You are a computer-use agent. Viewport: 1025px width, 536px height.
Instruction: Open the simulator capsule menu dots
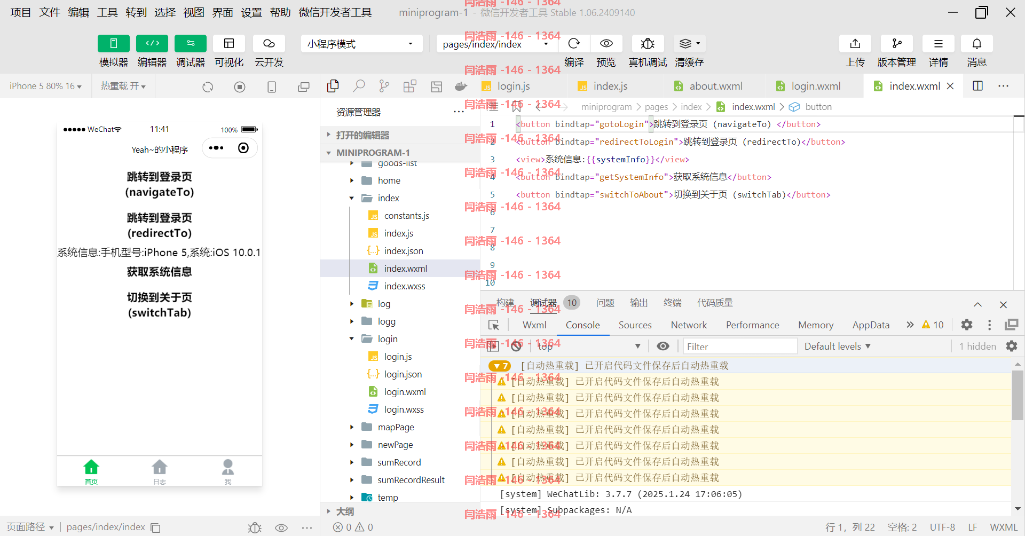[x=216, y=148]
